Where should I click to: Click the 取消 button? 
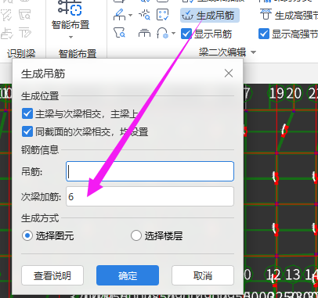point(203,275)
